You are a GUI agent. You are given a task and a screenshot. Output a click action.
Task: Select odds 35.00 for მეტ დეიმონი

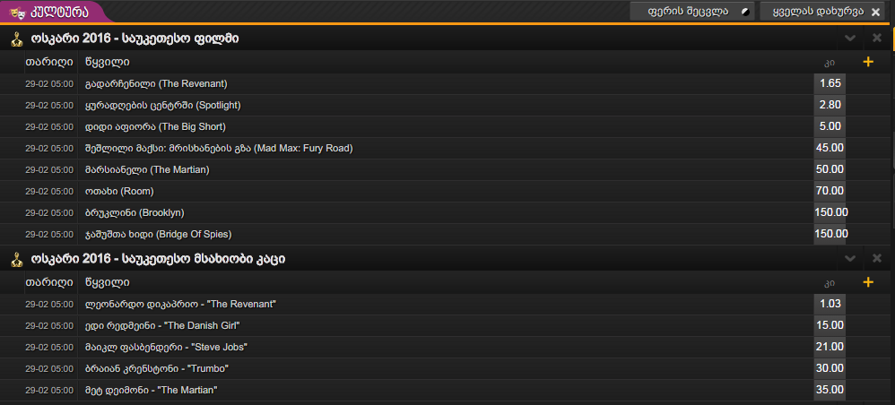(x=830, y=390)
